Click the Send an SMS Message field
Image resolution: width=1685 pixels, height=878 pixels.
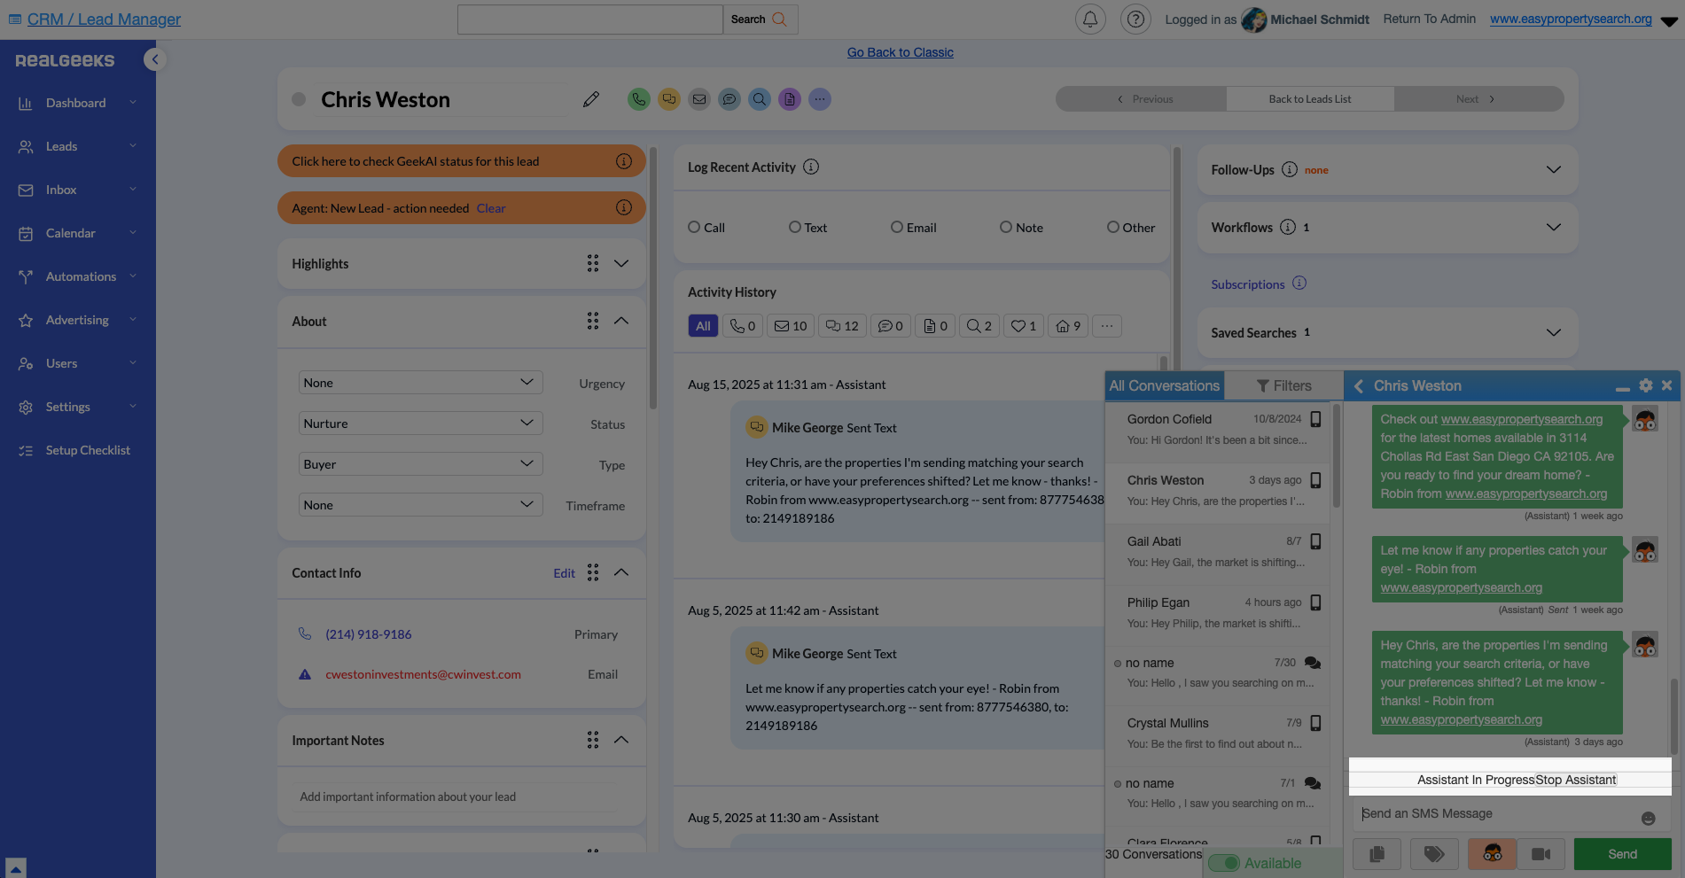pos(1498,814)
